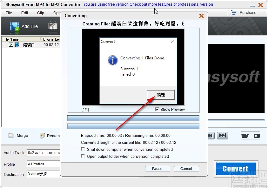Image resolution: width=268 pixels, height=188 pixels.
Task: Open the File menu
Action: 8,13
